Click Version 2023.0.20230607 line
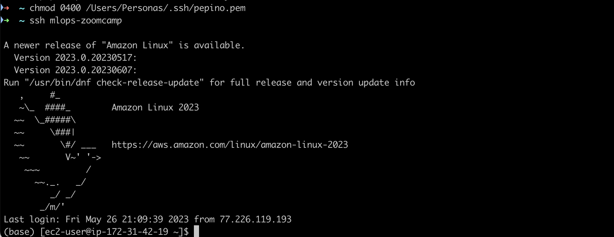 (75, 70)
